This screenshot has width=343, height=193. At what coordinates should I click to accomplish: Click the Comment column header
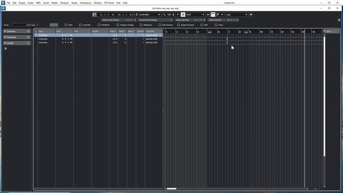[x=154, y=31]
